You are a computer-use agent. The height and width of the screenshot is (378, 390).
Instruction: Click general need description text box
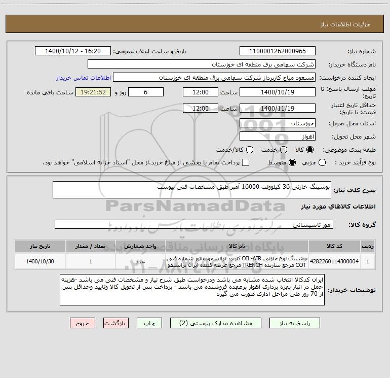[x=192, y=190]
